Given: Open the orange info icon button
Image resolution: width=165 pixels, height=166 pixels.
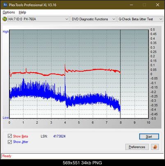Looking at the screenshot, I should pos(155,147).
